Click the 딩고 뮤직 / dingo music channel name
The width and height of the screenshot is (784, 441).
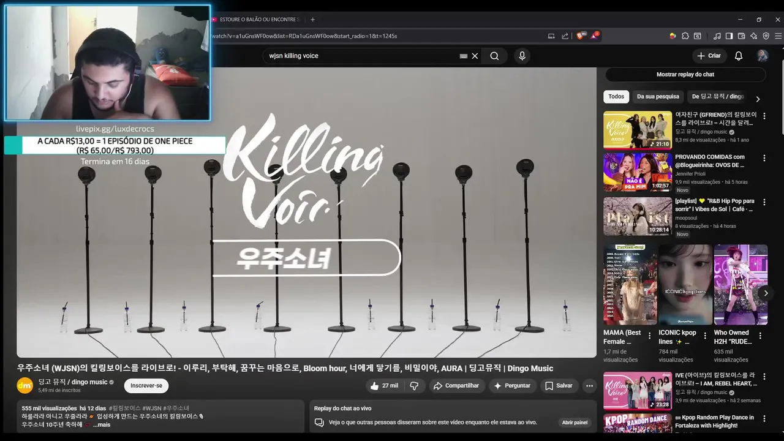[x=73, y=382]
